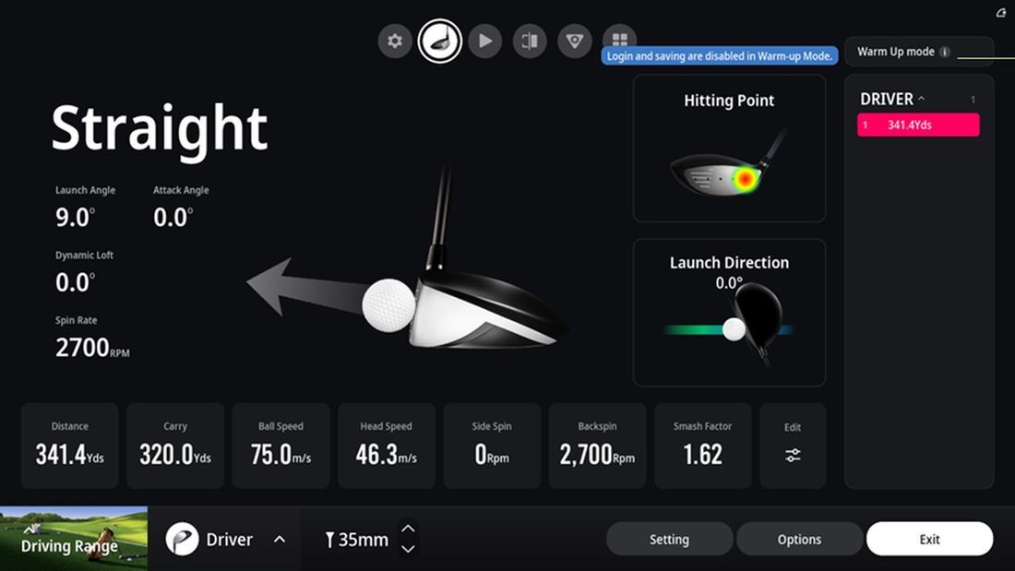Screen dimensions: 1015x571
Task: Increase tee height above 35mm
Action: point(408,529)
